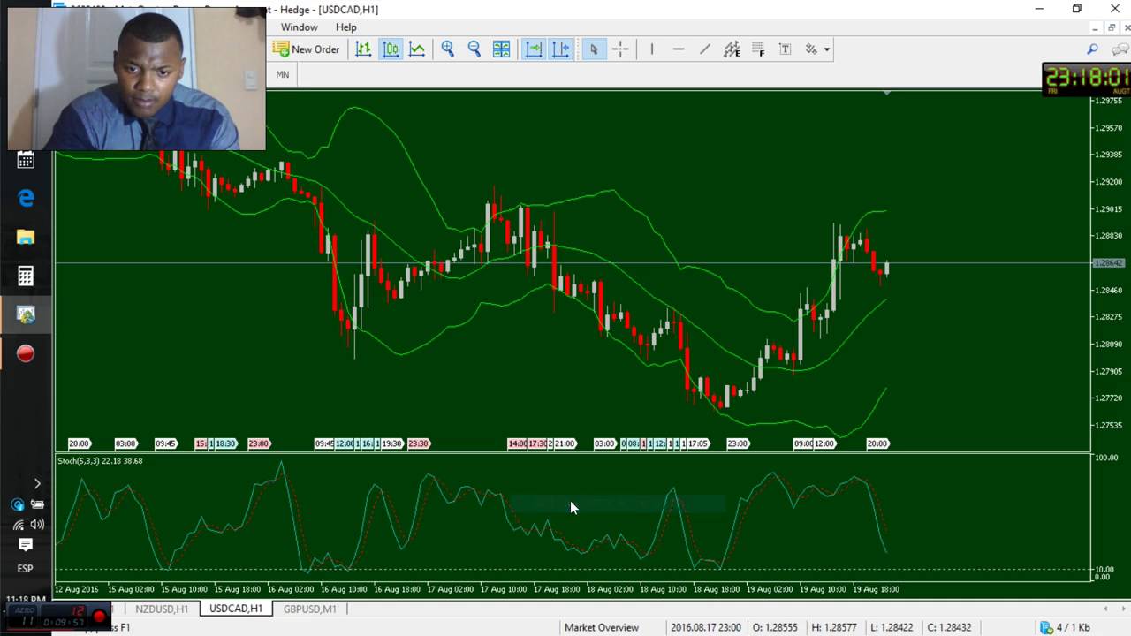Switch chart to candlesticks mode

(x=391, y=49)
